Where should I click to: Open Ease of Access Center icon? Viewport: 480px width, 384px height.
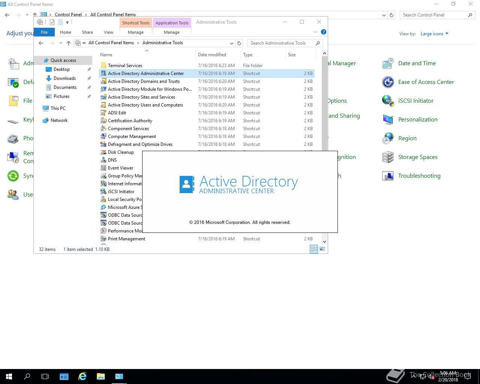[388, 82]
